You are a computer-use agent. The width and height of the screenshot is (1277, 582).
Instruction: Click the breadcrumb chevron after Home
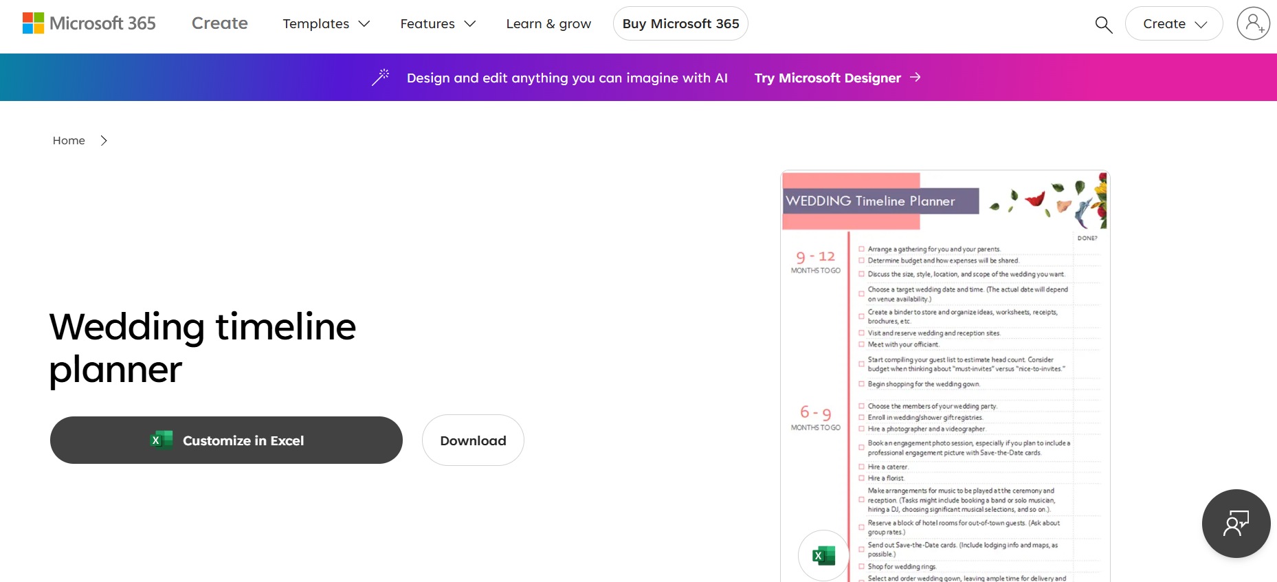(x=104, y=140)
